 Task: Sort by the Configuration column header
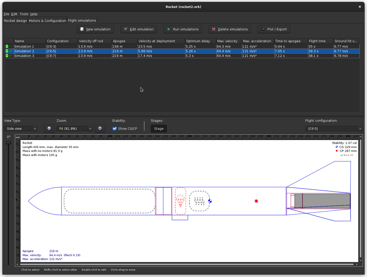point(62,41)
